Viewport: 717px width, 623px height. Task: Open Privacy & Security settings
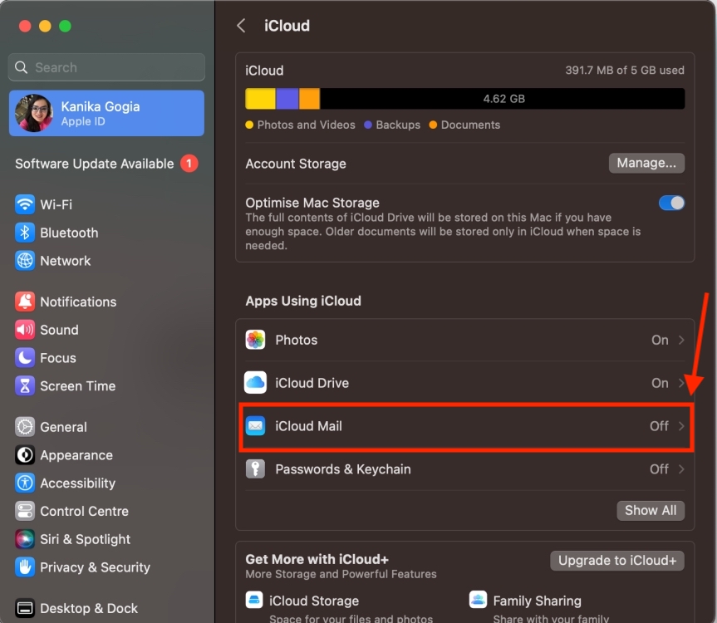(x=22, y=567)
